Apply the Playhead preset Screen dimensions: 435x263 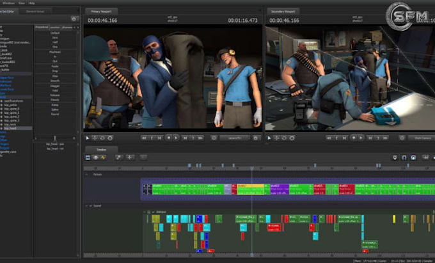(55, 52)
